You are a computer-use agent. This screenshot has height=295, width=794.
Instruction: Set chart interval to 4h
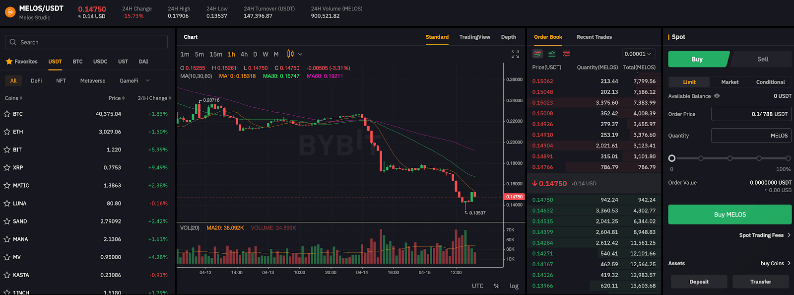pos(244,54)
